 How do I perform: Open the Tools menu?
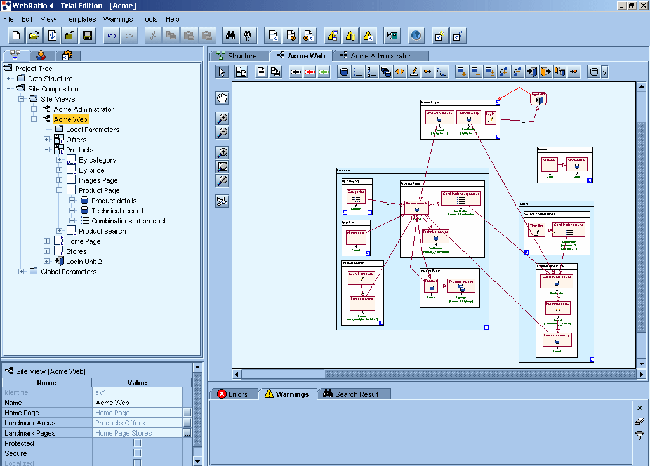point(149,19)
